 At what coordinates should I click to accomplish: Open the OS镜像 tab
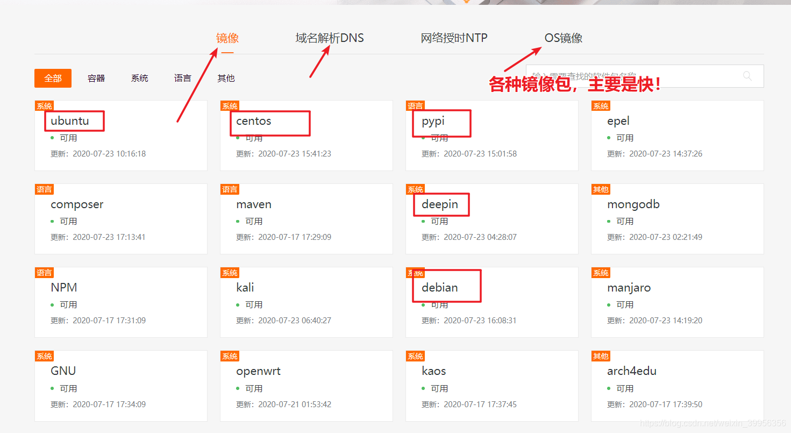click(x=562, y=38)
